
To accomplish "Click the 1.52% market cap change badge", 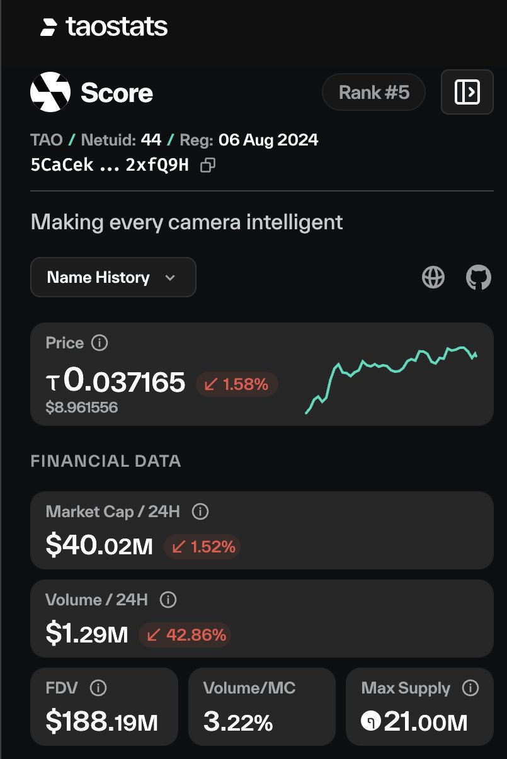I will pyautogui.click(x=202, y=547).
